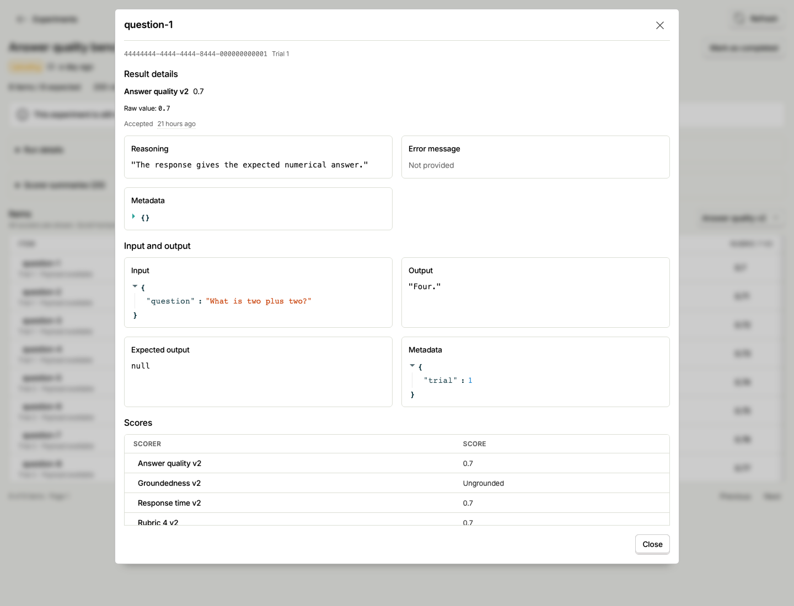794x606 pixels.
Task: Click the Raw value 0.7 text
Action: pyautogui.click(x=147, y=109)
